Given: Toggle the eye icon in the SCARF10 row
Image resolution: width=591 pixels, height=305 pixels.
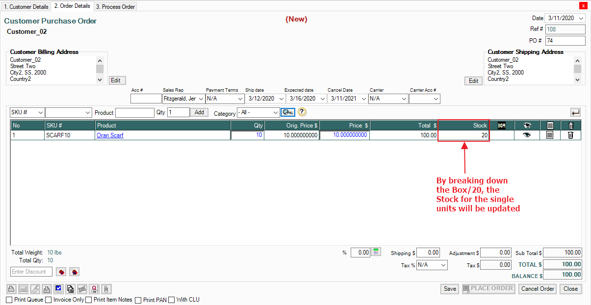Looking at the screenshot, I should pyautogui.click(x=527, y=135).
